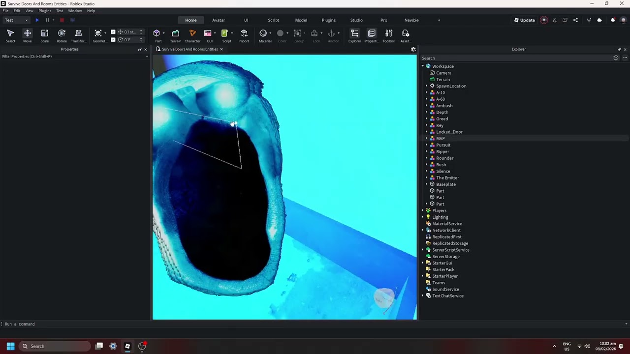Image resolution: width=630 pixels, height=354 pixels.
Task: Open the Part dropdown arrow
Action: click(163, 33)
